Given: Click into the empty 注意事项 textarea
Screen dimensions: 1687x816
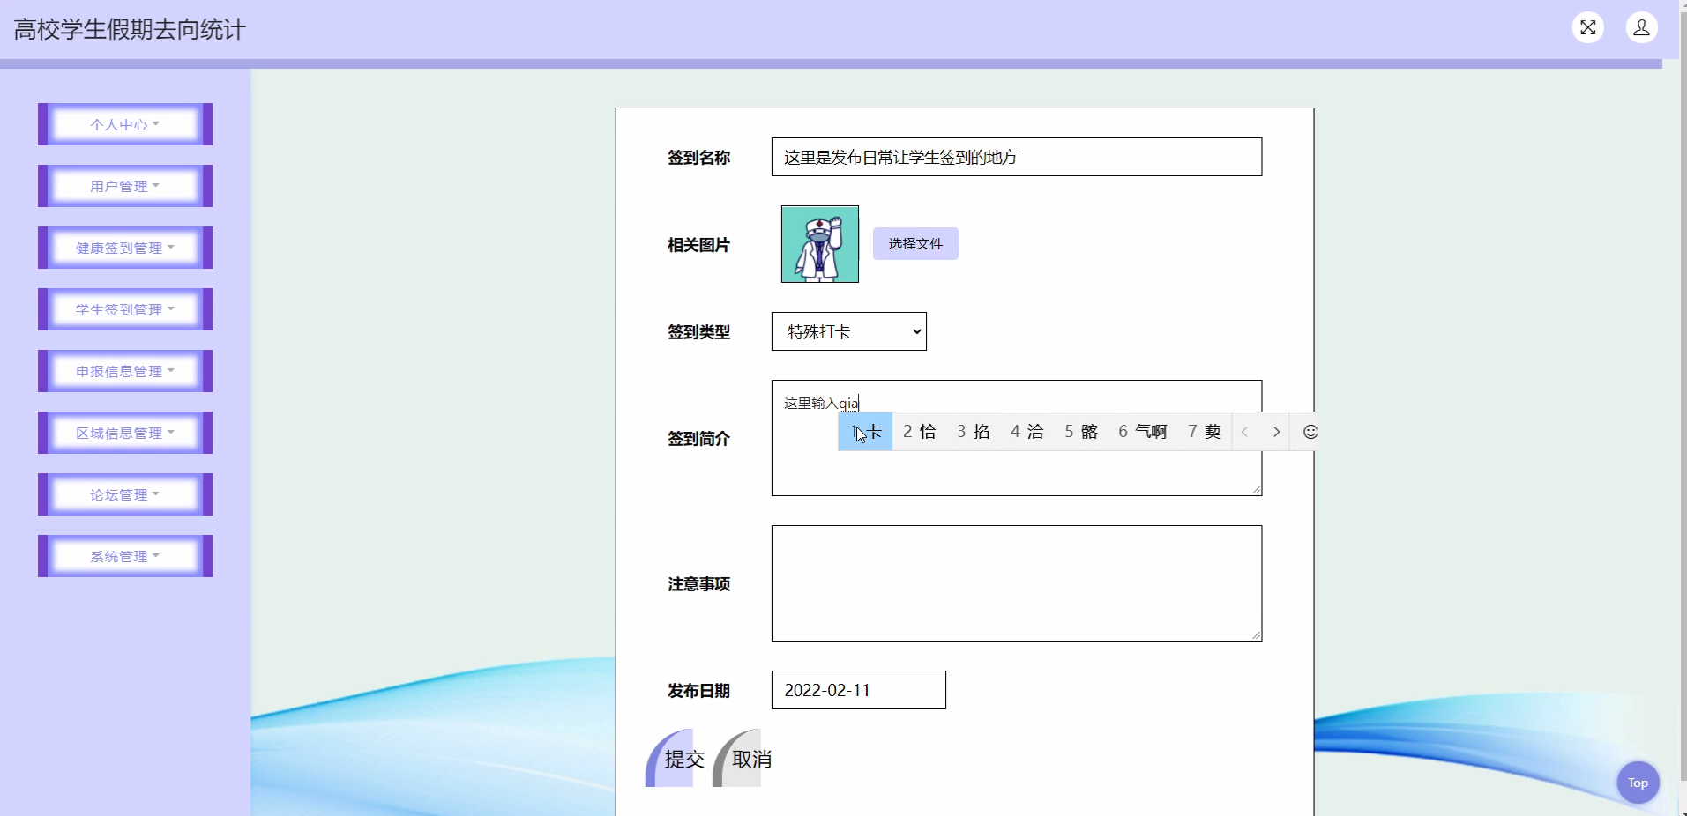Looking at the screenshot, I should [x=1016, y=583].
